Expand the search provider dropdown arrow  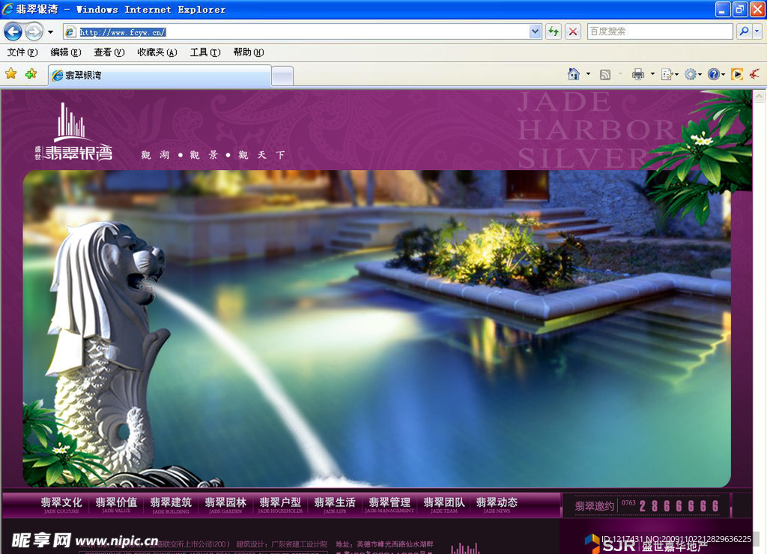click(757, 31)
